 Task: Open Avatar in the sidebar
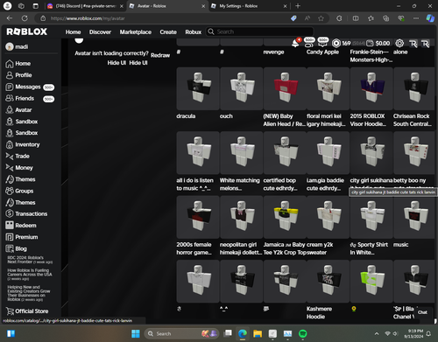(18, 110)
